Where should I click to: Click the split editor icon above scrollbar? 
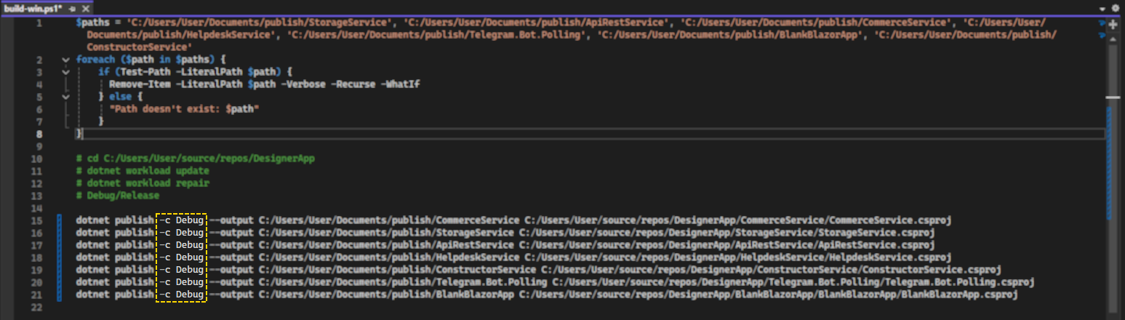click(1113, 24)
